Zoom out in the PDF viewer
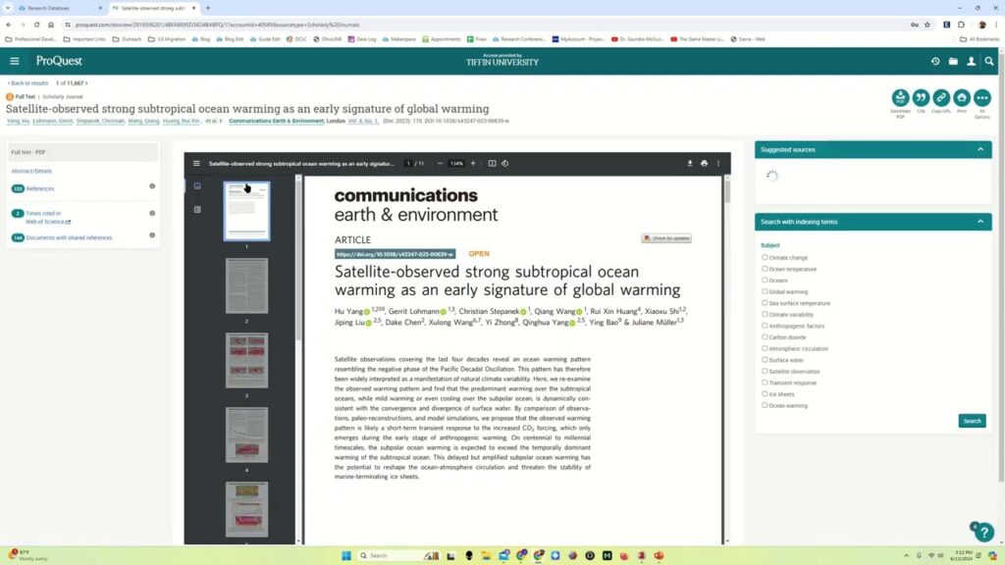Screen dimensions: 1005x565 [x=440, y=164]
